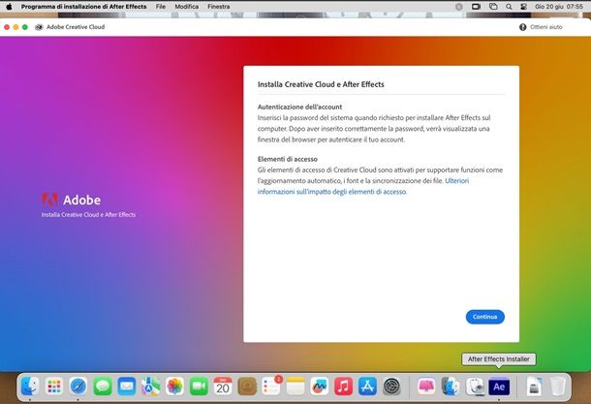The image size is (591, 404).
Task: Open the Trash in the Dock
Action: click(x=558, y=387)
